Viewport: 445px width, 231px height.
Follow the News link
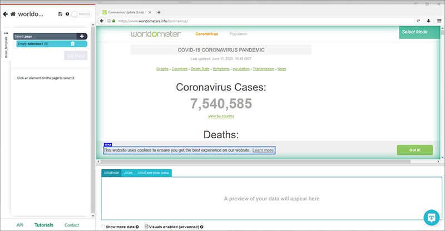click(282, 69)
